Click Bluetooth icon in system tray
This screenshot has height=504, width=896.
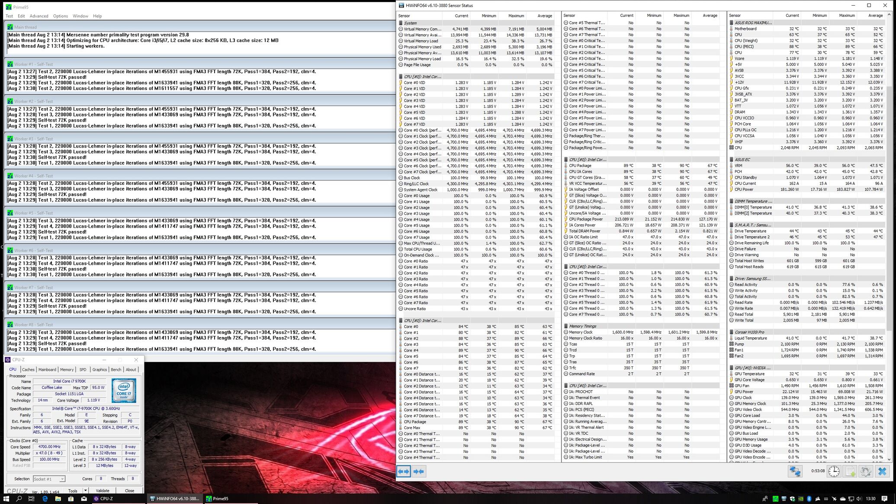click(809, 499)
